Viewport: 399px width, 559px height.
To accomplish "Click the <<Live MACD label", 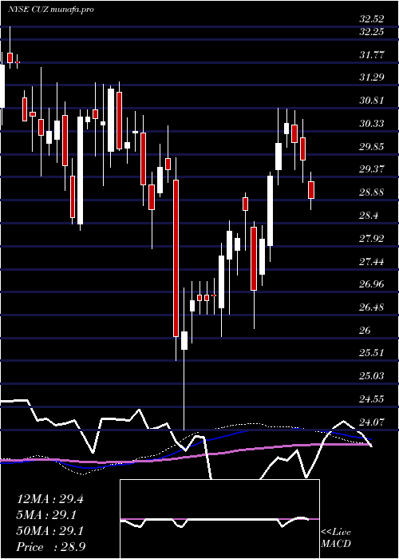I will click(336, 538).
